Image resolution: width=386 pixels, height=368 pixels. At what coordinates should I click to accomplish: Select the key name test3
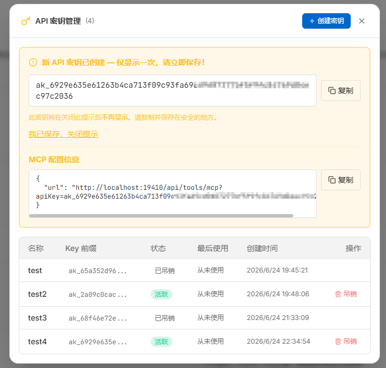(x=37, y=318)
